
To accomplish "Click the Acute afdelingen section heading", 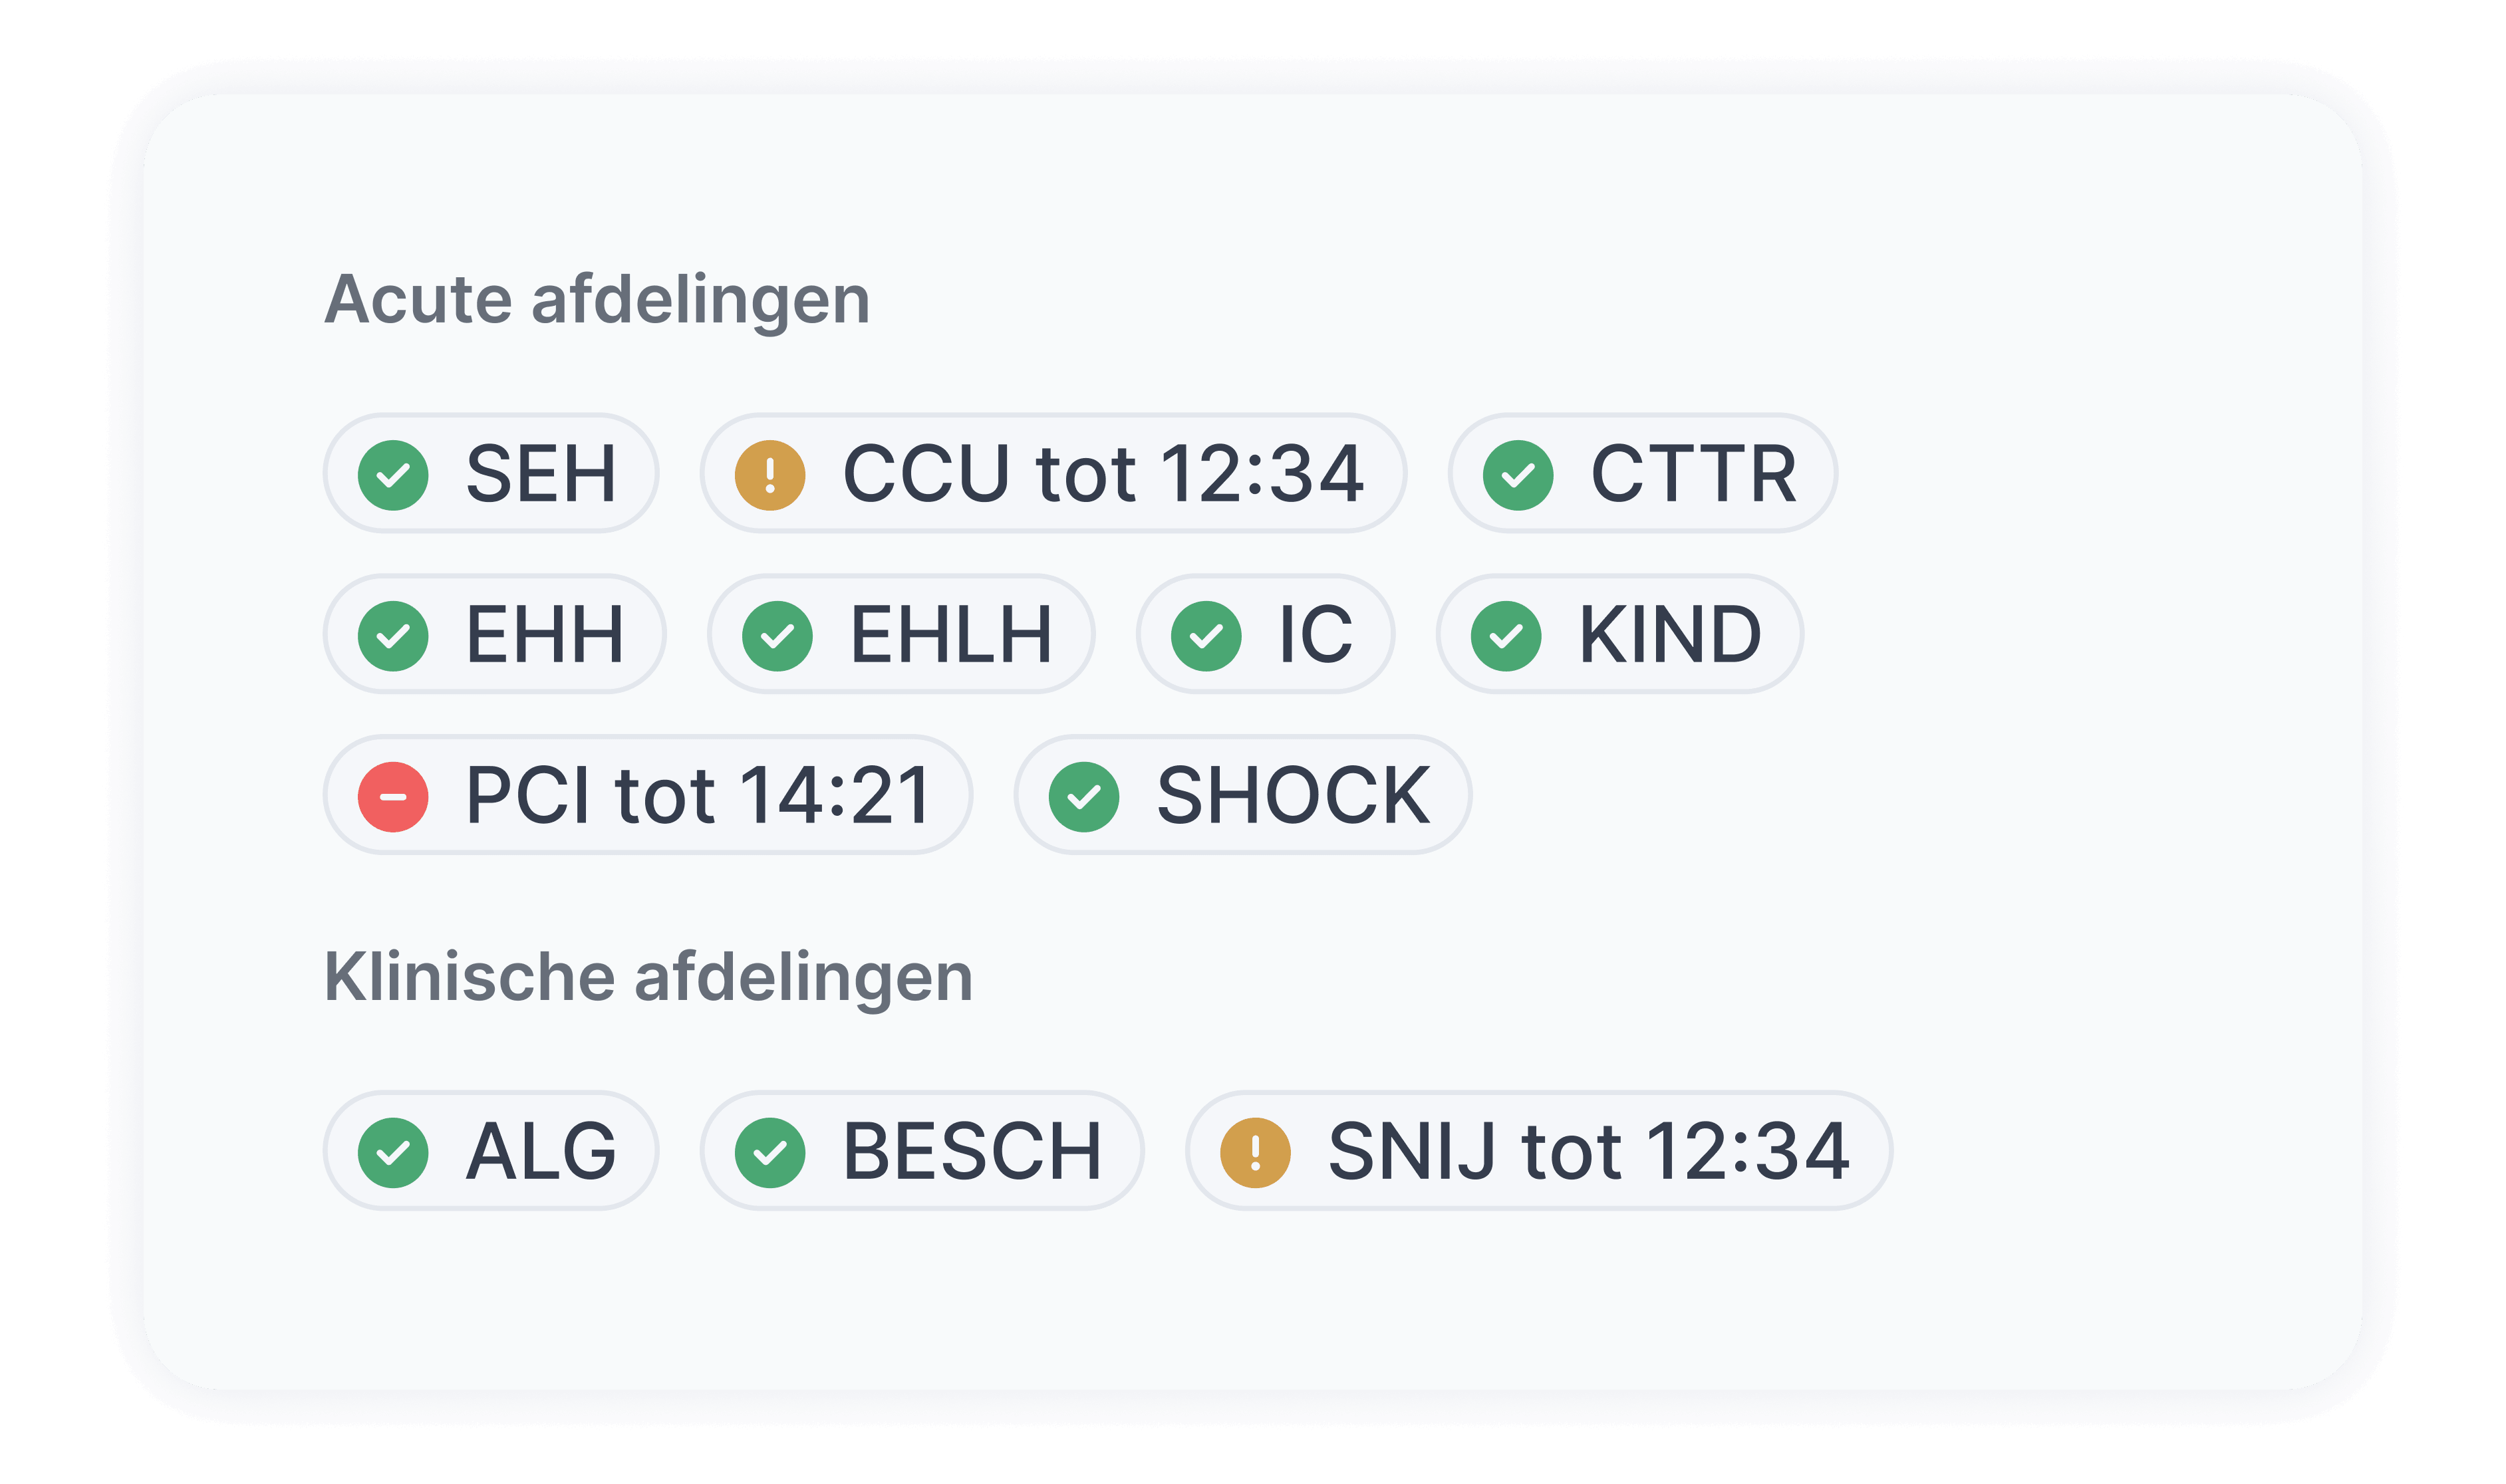I will (x=597, y=299).
